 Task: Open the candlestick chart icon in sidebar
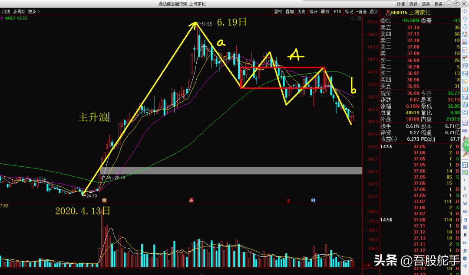465,58
